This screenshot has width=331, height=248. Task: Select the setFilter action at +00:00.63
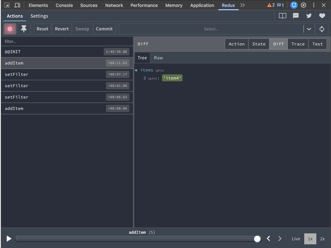67,97
